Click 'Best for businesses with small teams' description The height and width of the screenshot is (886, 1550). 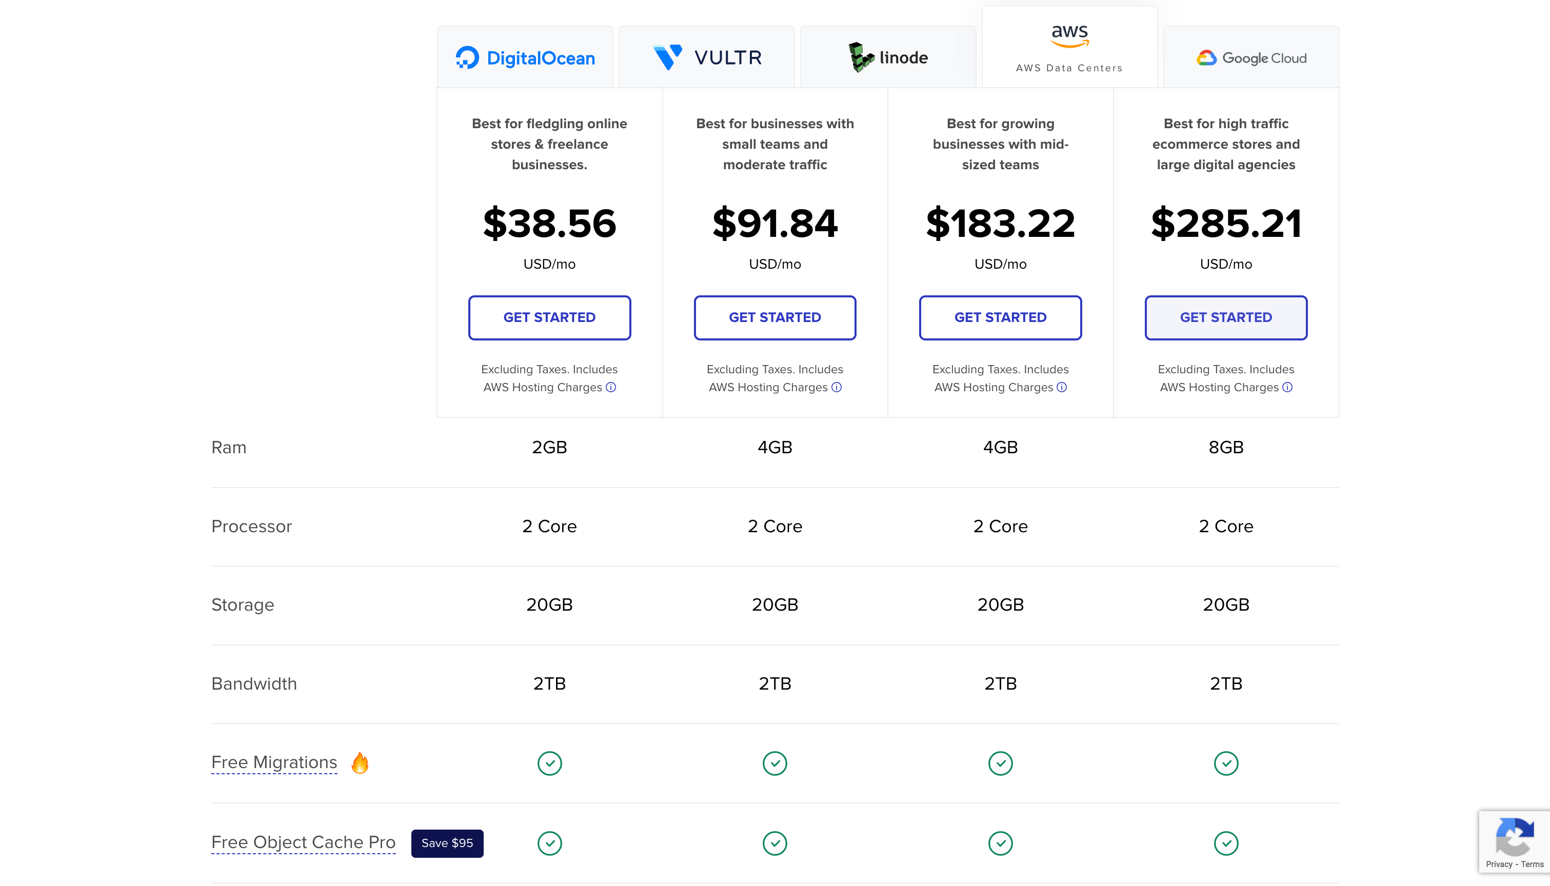tap(774, 144)
